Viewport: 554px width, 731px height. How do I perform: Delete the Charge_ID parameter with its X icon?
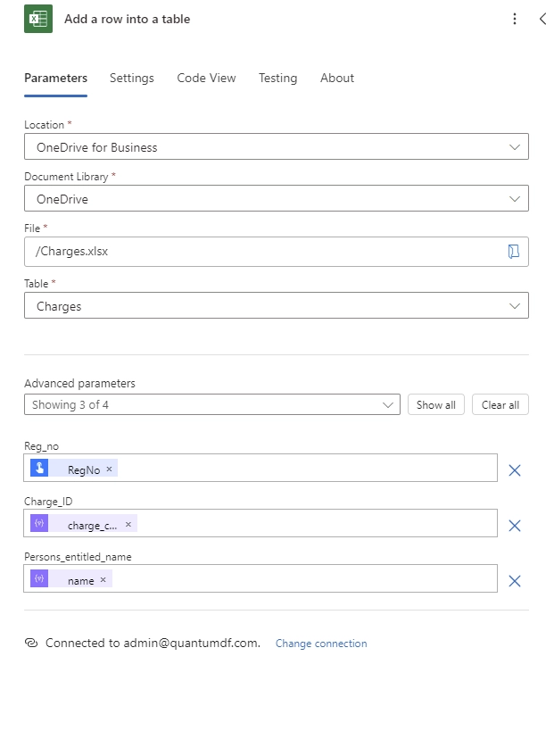[x=514, y=526]
